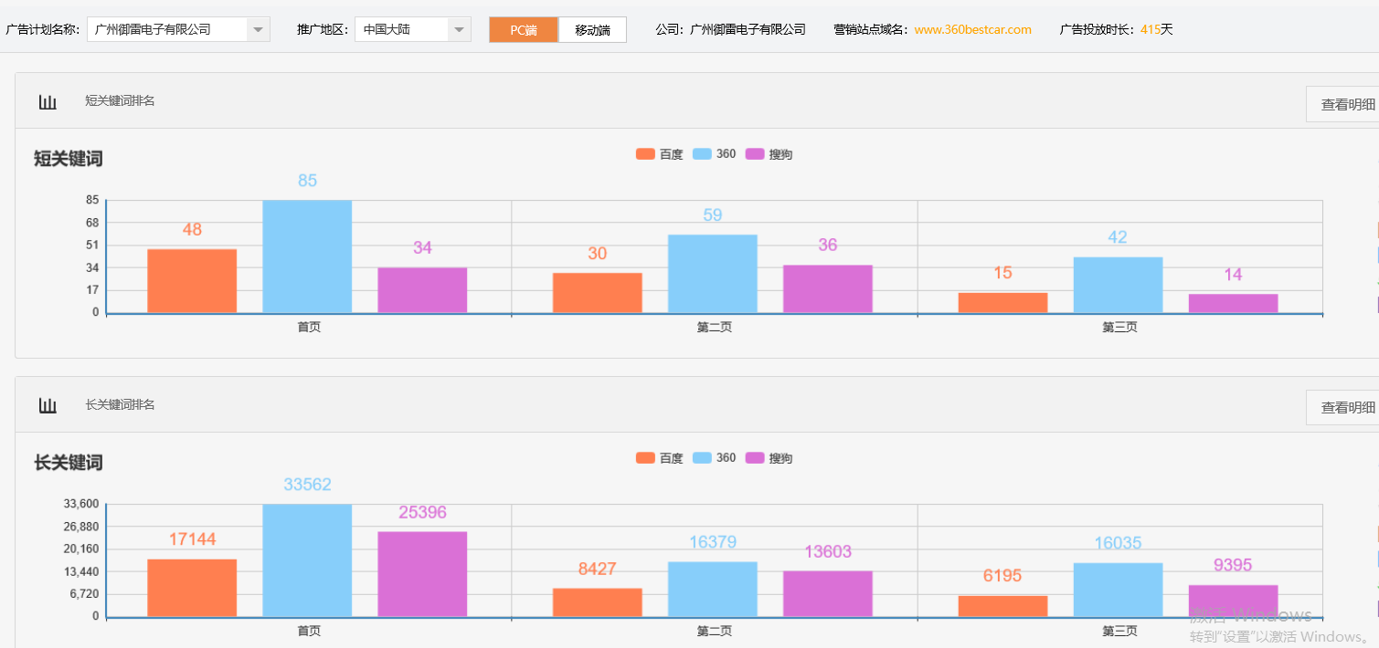The image size is (1379, 648).
Task: Click the purple 搜狗 legend marker in short keywords chart
Action: click(757, 153)
